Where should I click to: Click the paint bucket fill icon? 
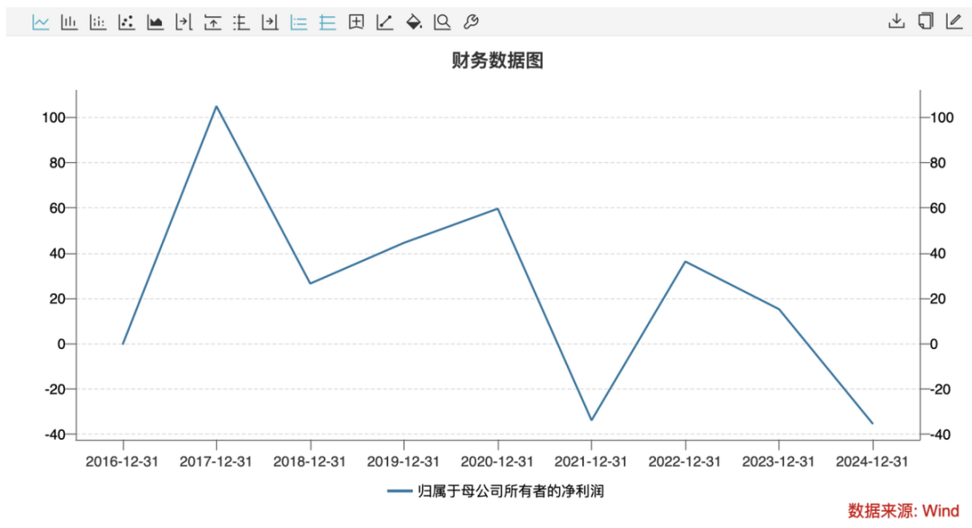pyautogui.click(x=413, y=22)
